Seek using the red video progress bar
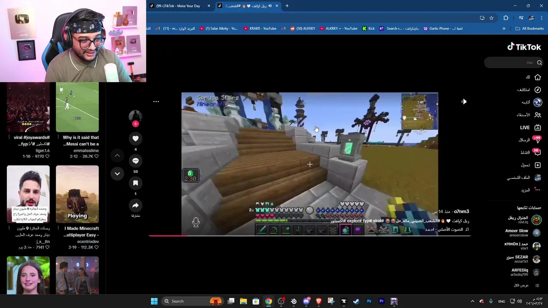Screen dimensions: 548x308 310,235
